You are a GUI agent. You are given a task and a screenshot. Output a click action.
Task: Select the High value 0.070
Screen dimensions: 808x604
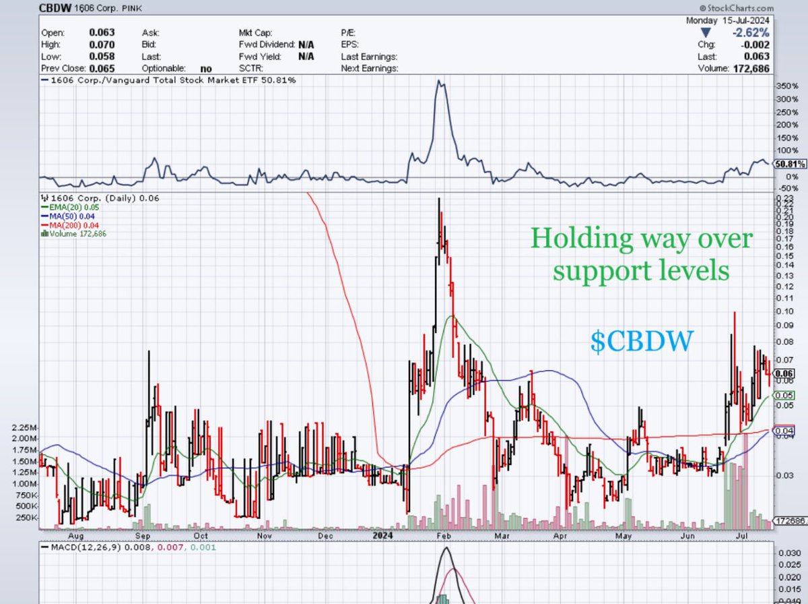(102, 44)
